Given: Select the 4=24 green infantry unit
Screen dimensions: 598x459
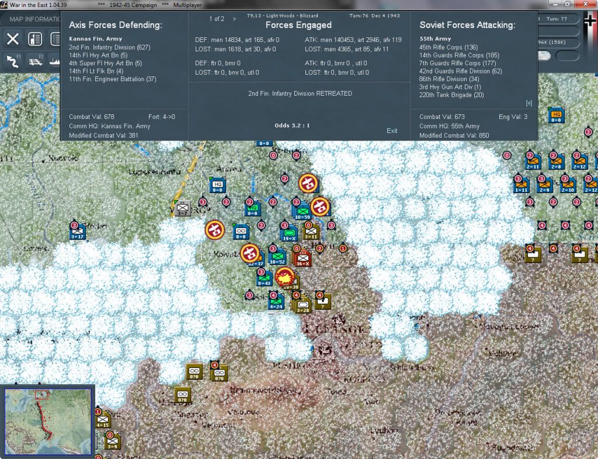Looking at the screenshot, I should [276, 301].
